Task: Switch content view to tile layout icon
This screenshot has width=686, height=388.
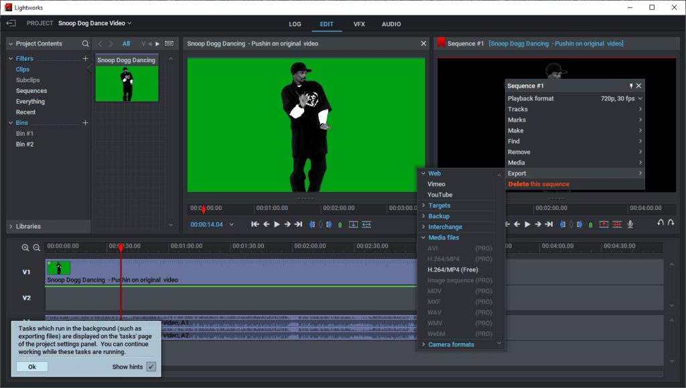Action: (x=169, y=43)
